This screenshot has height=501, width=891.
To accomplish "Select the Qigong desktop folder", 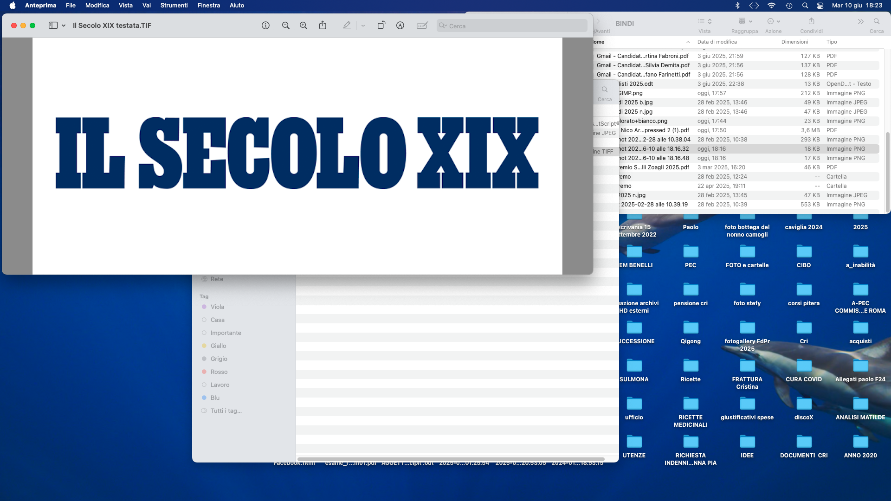I will pyautogui.click(x=691, y=333).
